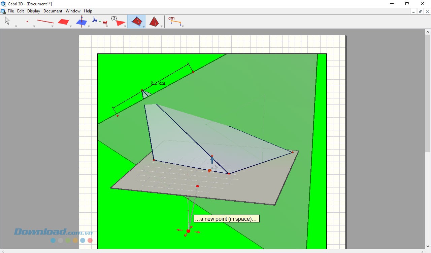The height and width of the screenshot is (253, 431).
Task: Select the tetrahedron polyhedron tool
Action: (136, 22)
